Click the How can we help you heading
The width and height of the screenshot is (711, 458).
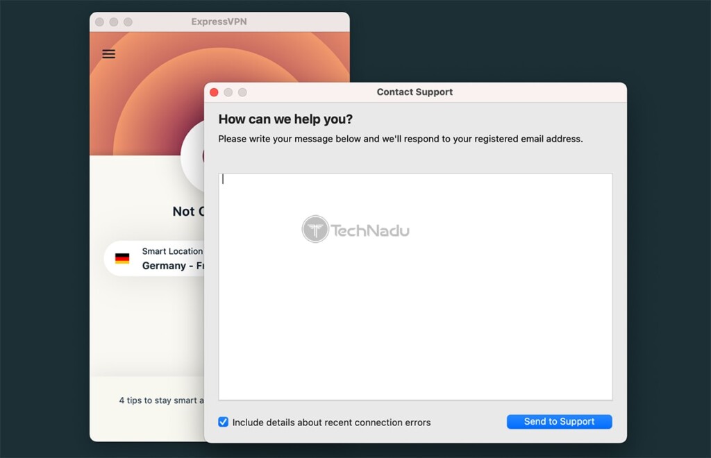[x=285, y=119]
